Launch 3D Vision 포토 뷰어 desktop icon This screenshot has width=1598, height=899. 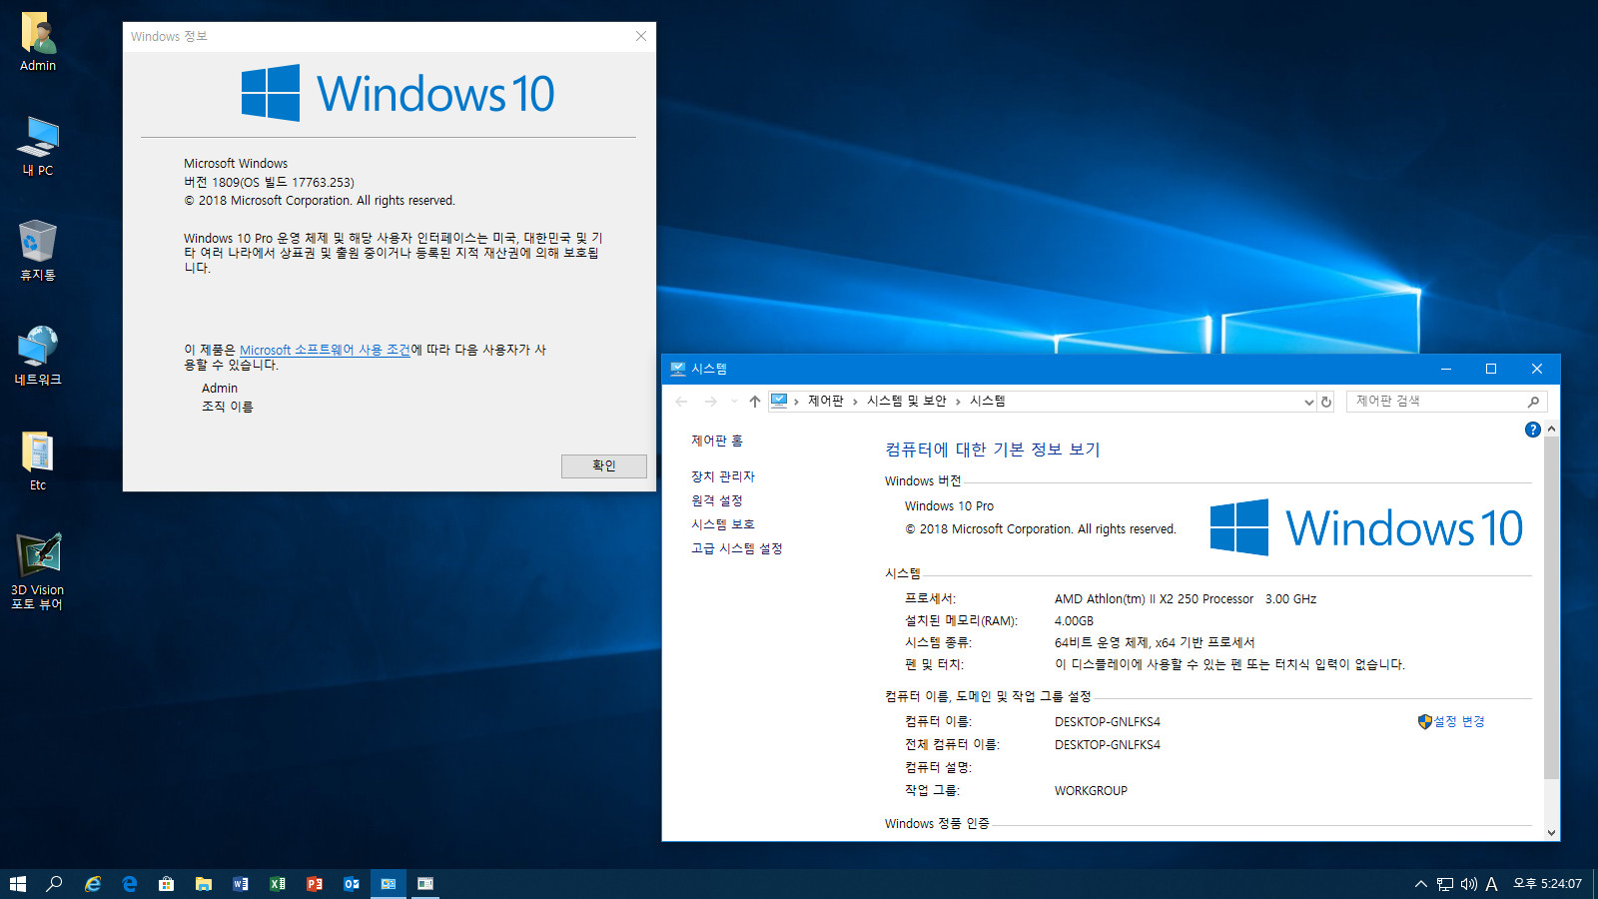point(38,571)
